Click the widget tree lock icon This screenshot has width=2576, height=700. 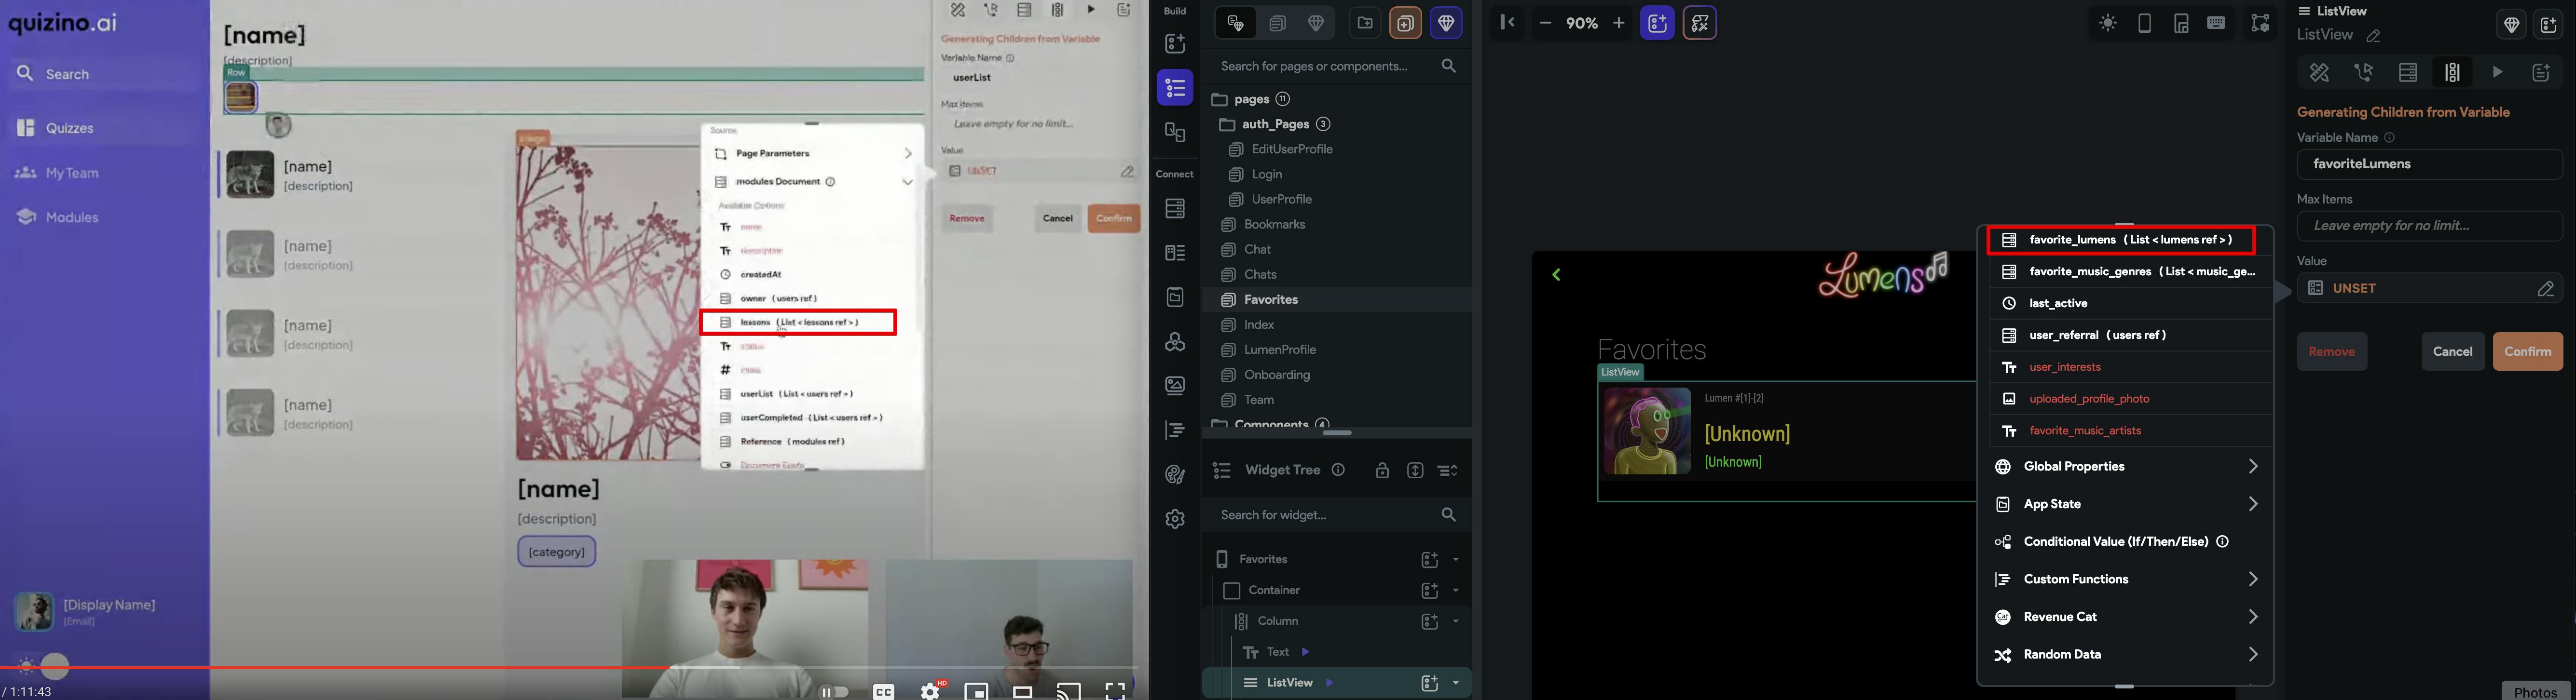tap(1382, 470)
